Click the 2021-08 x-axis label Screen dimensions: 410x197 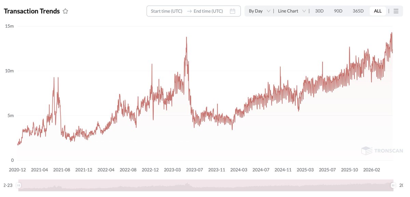pyautogui.click(x=62, y=170)
